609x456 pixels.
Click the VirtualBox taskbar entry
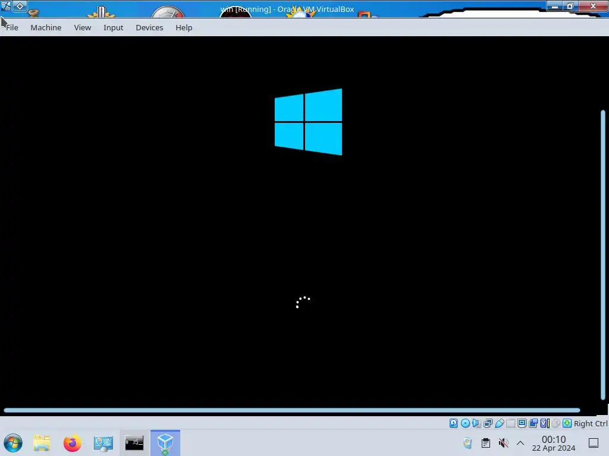point(165,443)
